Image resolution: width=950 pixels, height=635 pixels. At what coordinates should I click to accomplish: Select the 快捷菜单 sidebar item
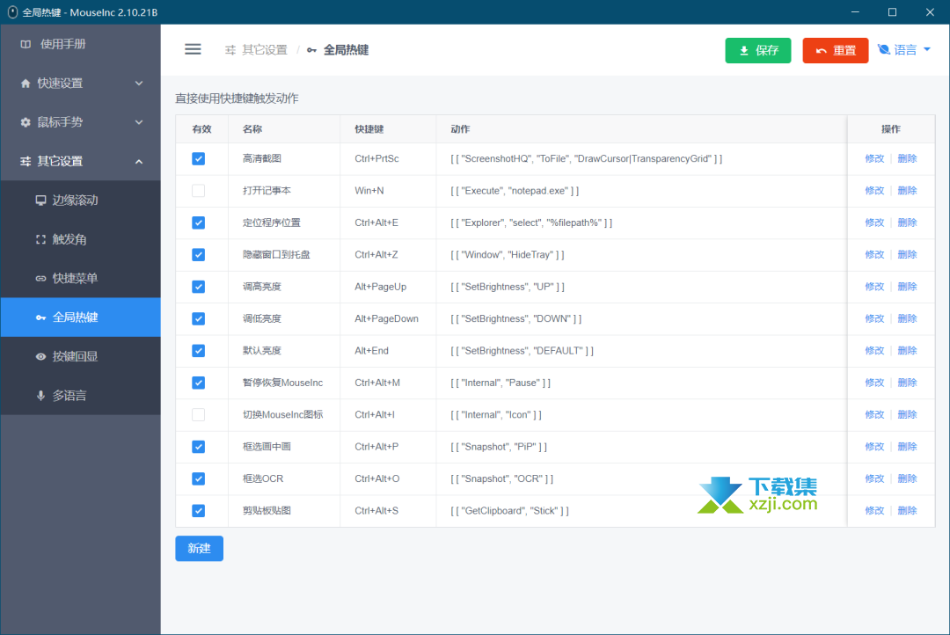click(81, 278)
